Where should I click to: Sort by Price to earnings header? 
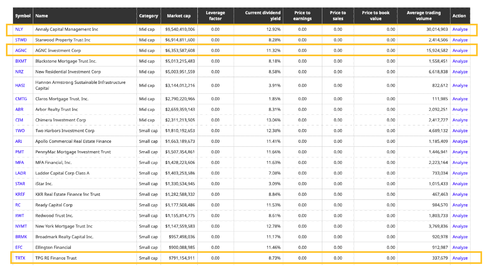(303, 16)
